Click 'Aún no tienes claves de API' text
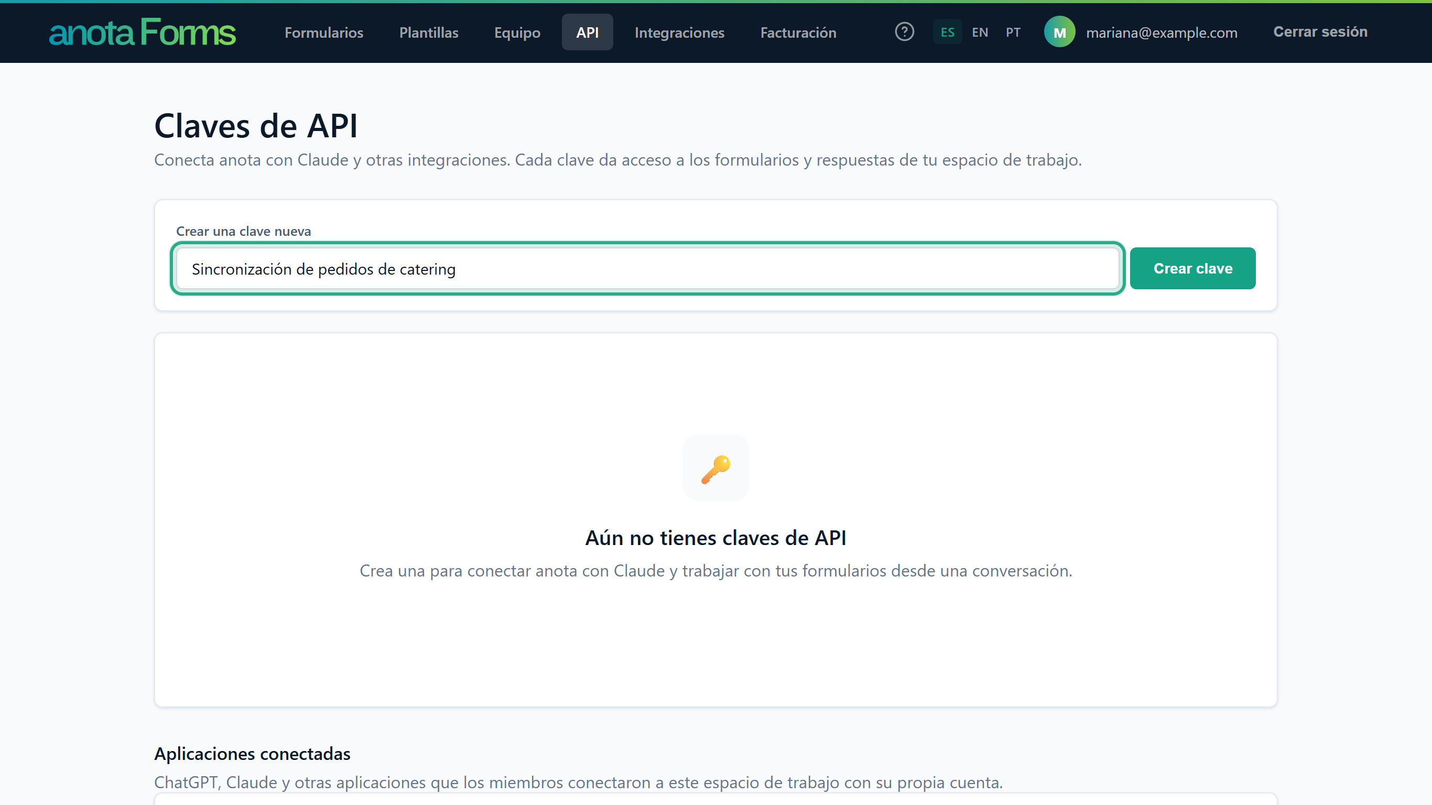1432x805 pixels. (715, 538)
